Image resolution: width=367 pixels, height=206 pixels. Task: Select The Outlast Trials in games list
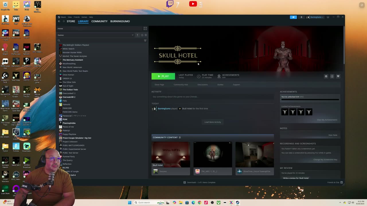70,90
